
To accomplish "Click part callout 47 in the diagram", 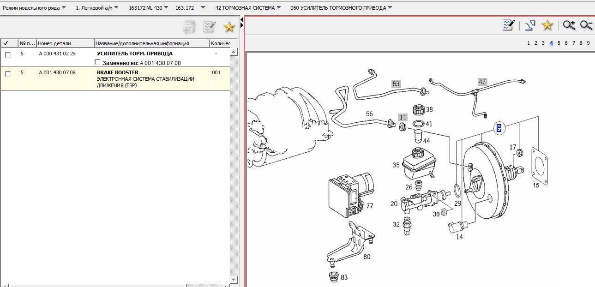I will [482, 82].
